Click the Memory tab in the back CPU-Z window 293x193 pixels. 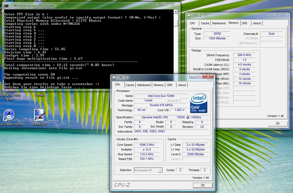click(233, 23)
